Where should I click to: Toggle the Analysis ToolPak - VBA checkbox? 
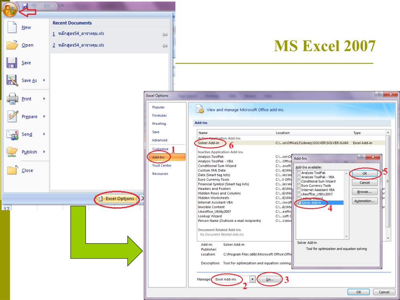tap(298, 177)
